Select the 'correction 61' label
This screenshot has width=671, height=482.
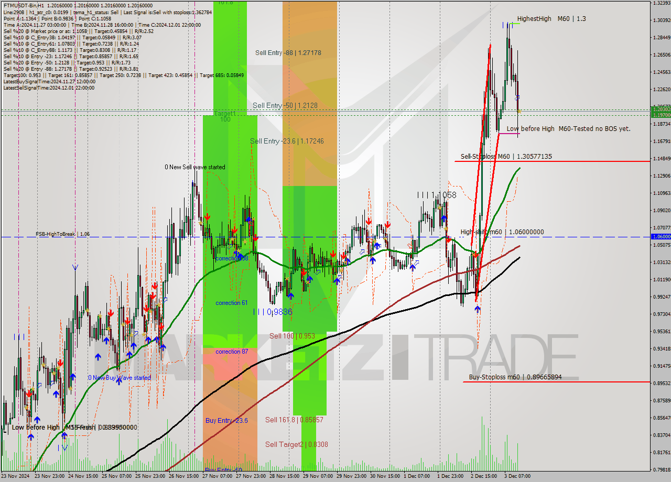[232, 303]
